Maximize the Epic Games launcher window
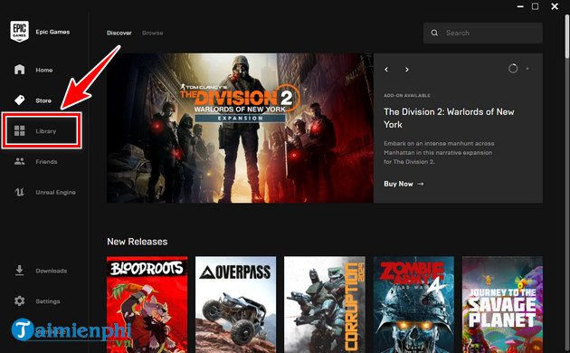The height and width of the screenshot is (353, 570). click(x=535, y=6)
